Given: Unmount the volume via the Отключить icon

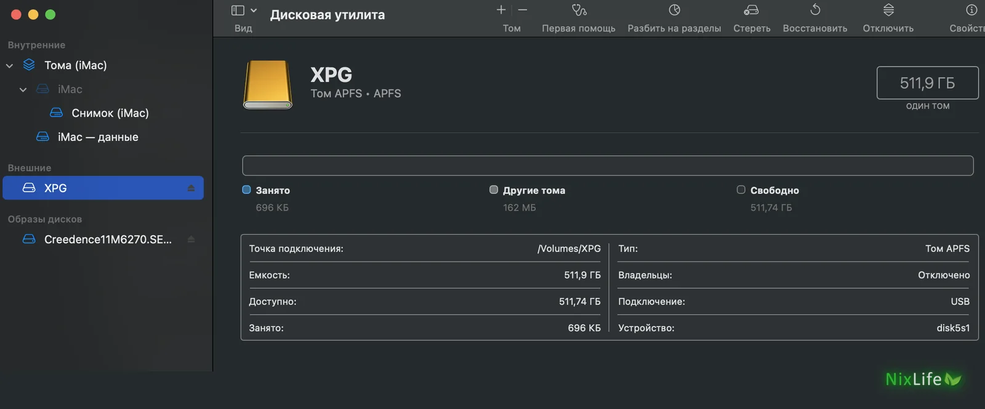Looking at the screenshot, I should point(888,10).
